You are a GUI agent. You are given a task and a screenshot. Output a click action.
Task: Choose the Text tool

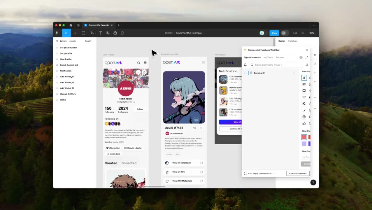101,33
